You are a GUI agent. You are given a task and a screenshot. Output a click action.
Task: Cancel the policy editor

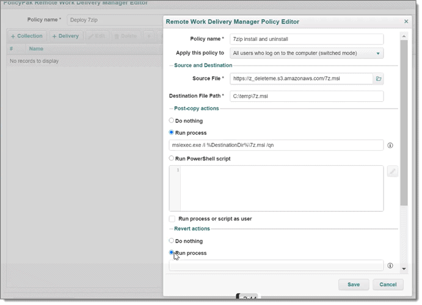(388, 285)
